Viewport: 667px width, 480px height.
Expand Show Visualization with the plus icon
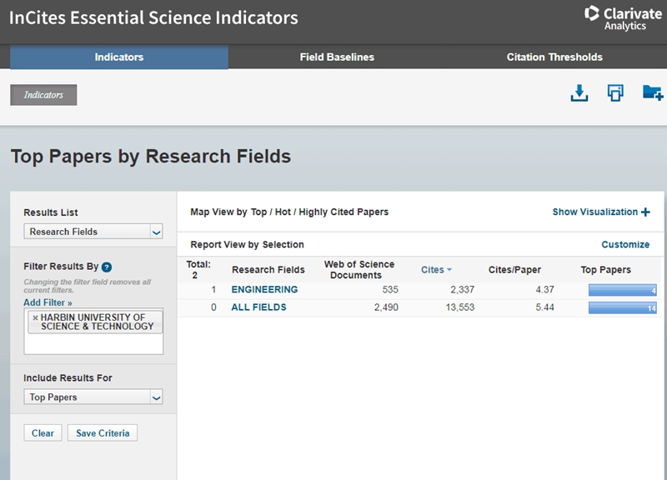pyautogui.click(x=645, y=212)
